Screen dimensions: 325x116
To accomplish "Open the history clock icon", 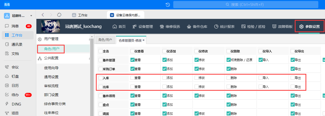I will tap(168, 5).
